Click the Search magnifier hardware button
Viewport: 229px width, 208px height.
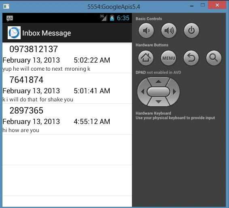tap(214, 58)
